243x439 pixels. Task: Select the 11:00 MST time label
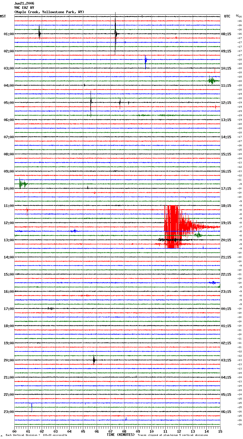(x=9, y=206)
